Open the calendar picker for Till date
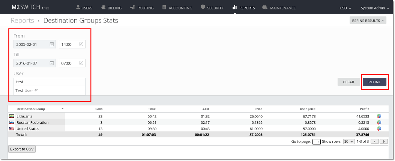Screen dimensions: 395x161 (52, 63)
